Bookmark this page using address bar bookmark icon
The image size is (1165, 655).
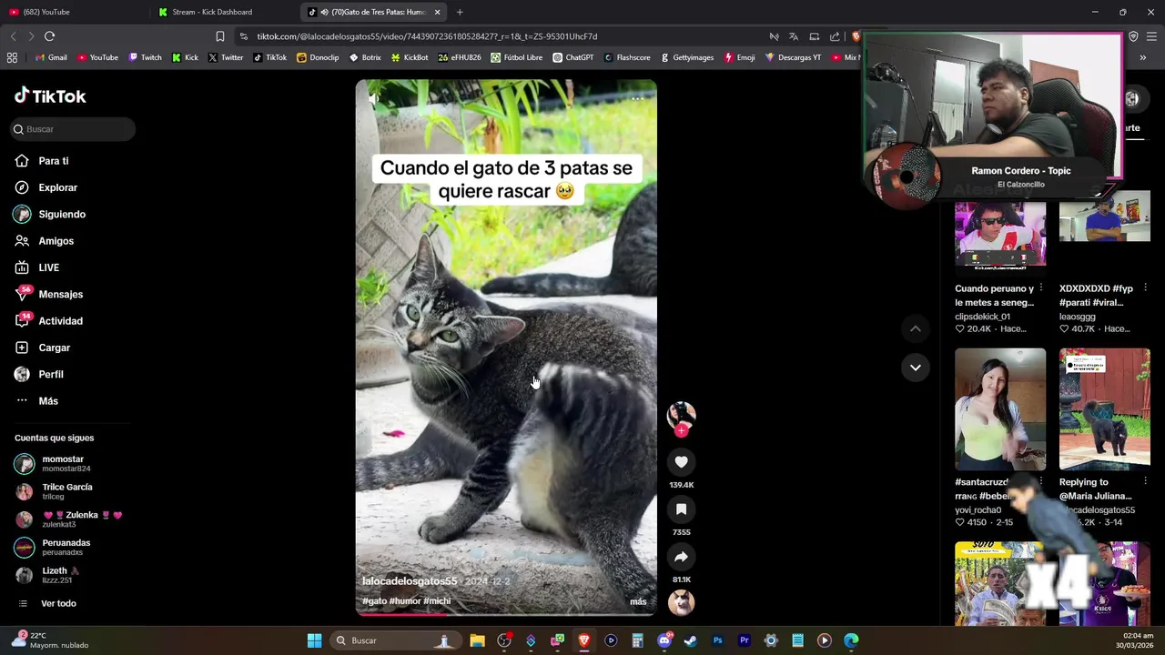tap(219, 36)
